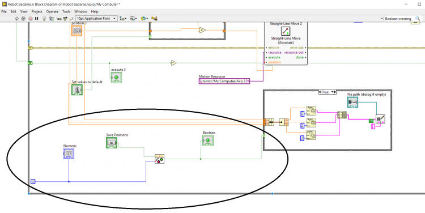Open the 15pt Application Font dropdown
Viewport: 425px width, 213px height.
pyautogui.click(x=96, y=19)
